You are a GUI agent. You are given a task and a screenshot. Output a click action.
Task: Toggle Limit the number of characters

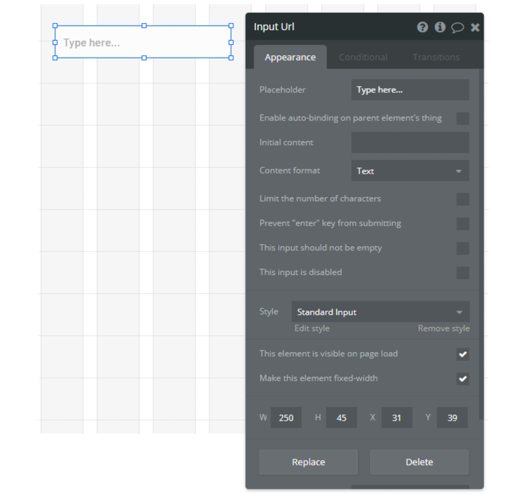pos(463,199)
